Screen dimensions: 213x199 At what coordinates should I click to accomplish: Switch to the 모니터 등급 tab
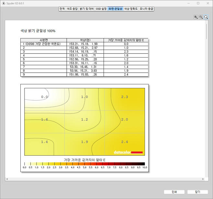tap(146, 9)
